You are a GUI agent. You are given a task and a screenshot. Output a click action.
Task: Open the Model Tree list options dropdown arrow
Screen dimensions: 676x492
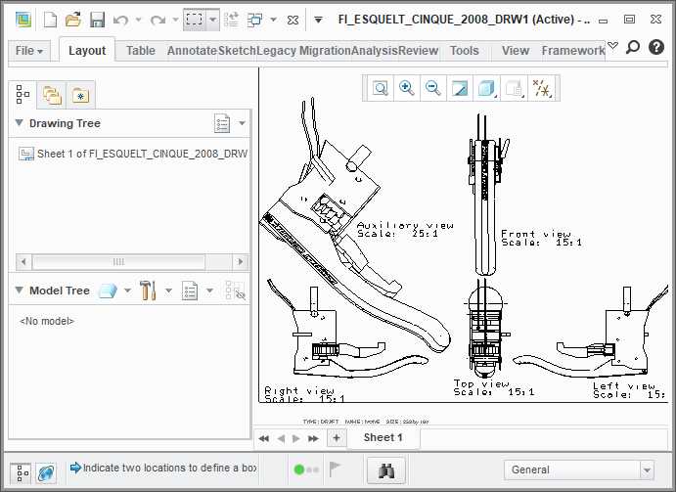pyautogui.click(x=209, y=291)
